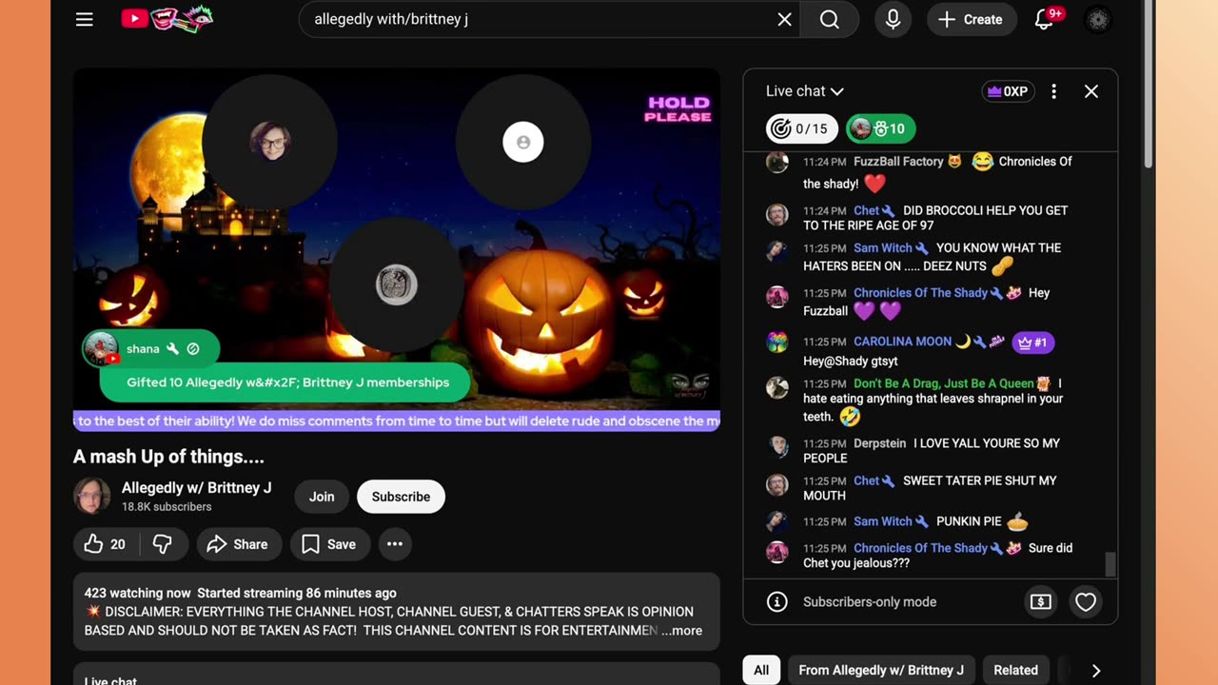Subscribe to Allegedly w/ Brittney J
The width and height of the screenshot is (1218, 685).
point(401,497)
